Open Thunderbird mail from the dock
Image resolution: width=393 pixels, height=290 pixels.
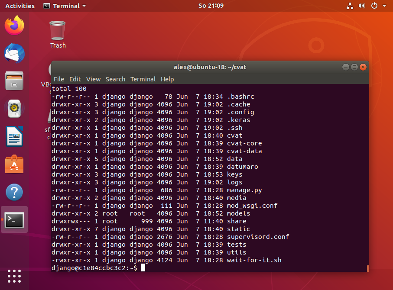[14, 53]
